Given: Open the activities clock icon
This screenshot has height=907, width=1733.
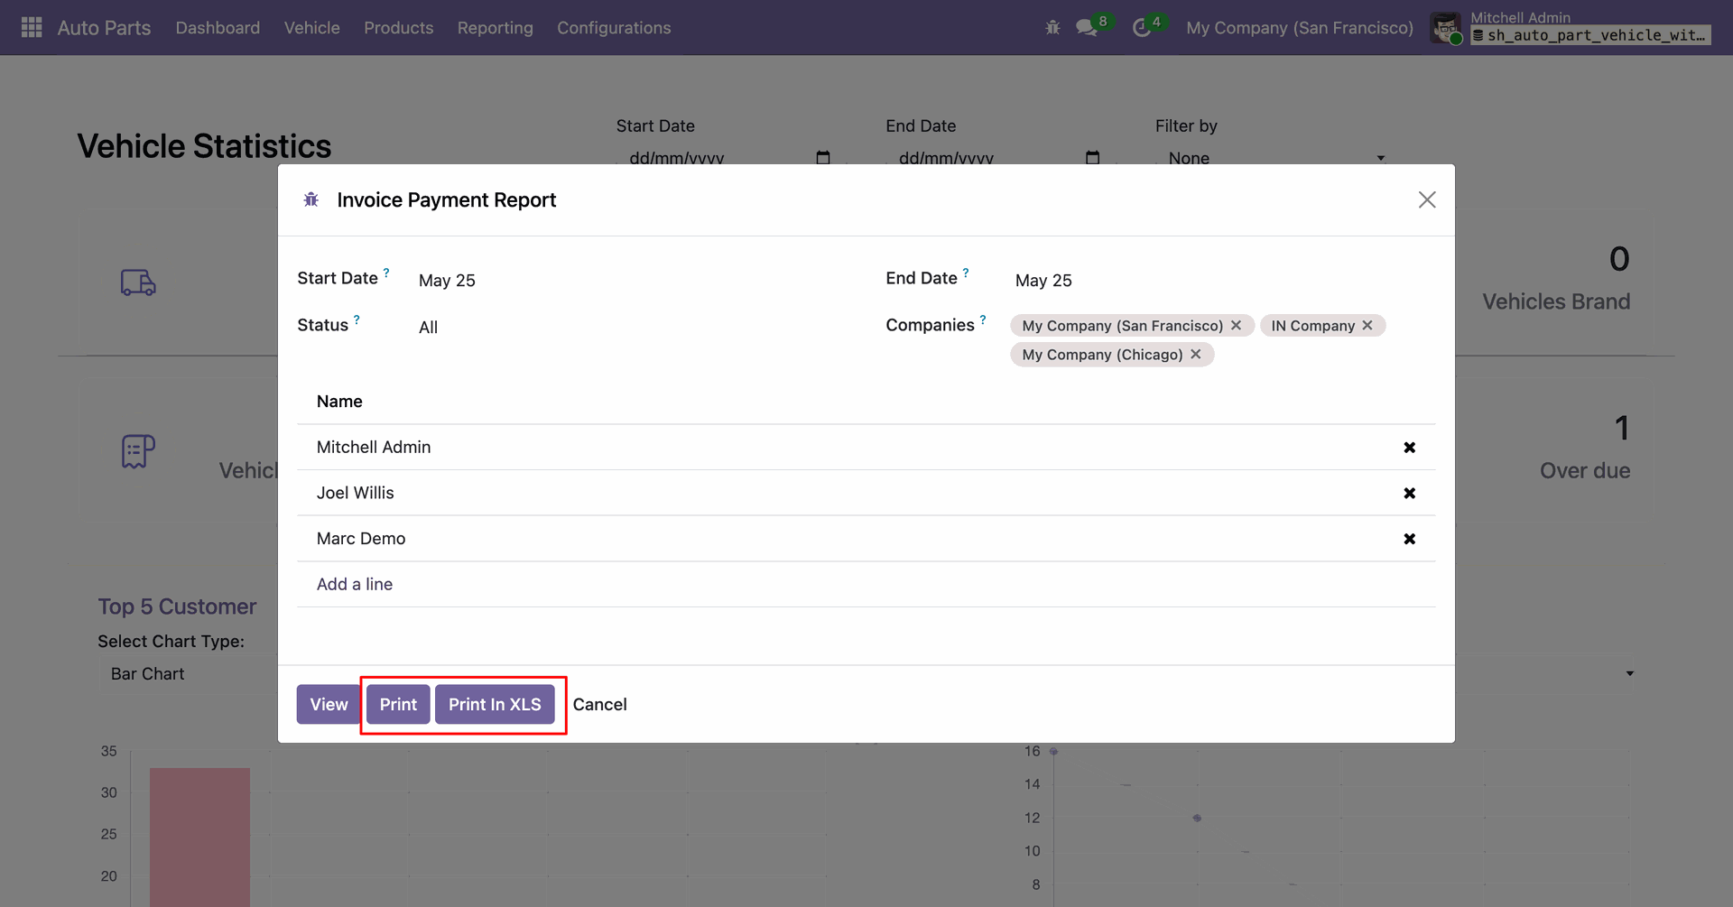Looking at the screenshot, I should 1142,28.
